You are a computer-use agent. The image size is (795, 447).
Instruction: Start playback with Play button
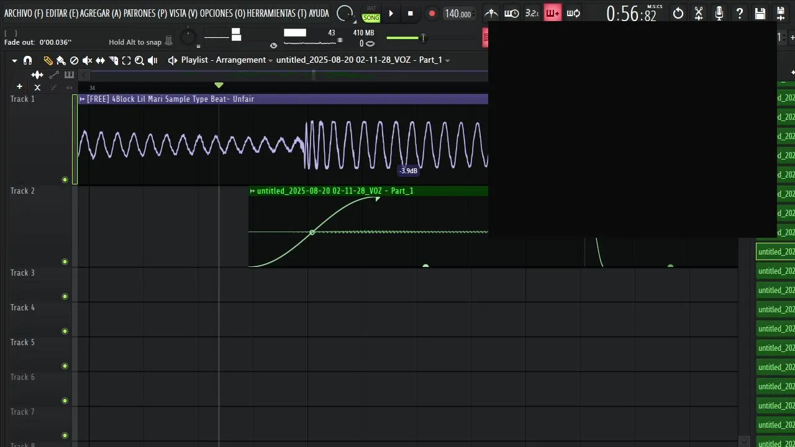[x=391, y=14]
